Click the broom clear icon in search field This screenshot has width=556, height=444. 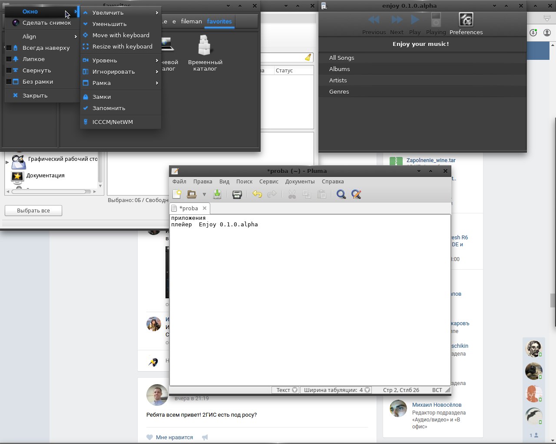click(308, 57)
